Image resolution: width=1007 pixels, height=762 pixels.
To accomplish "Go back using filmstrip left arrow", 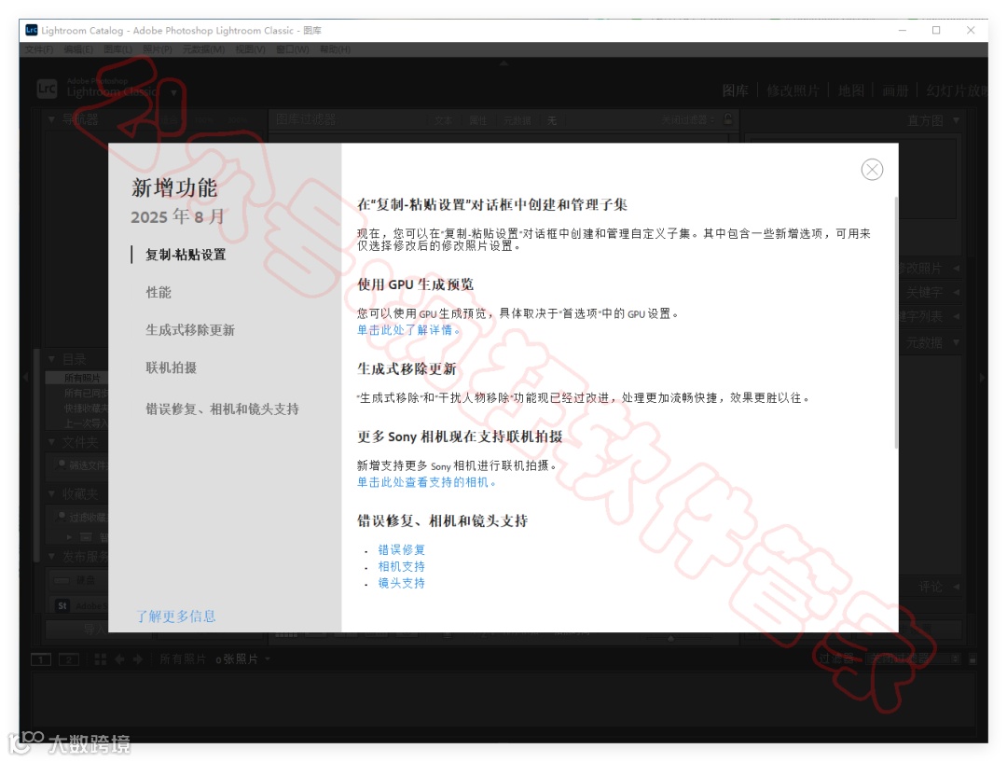I will tap(119, 659).
